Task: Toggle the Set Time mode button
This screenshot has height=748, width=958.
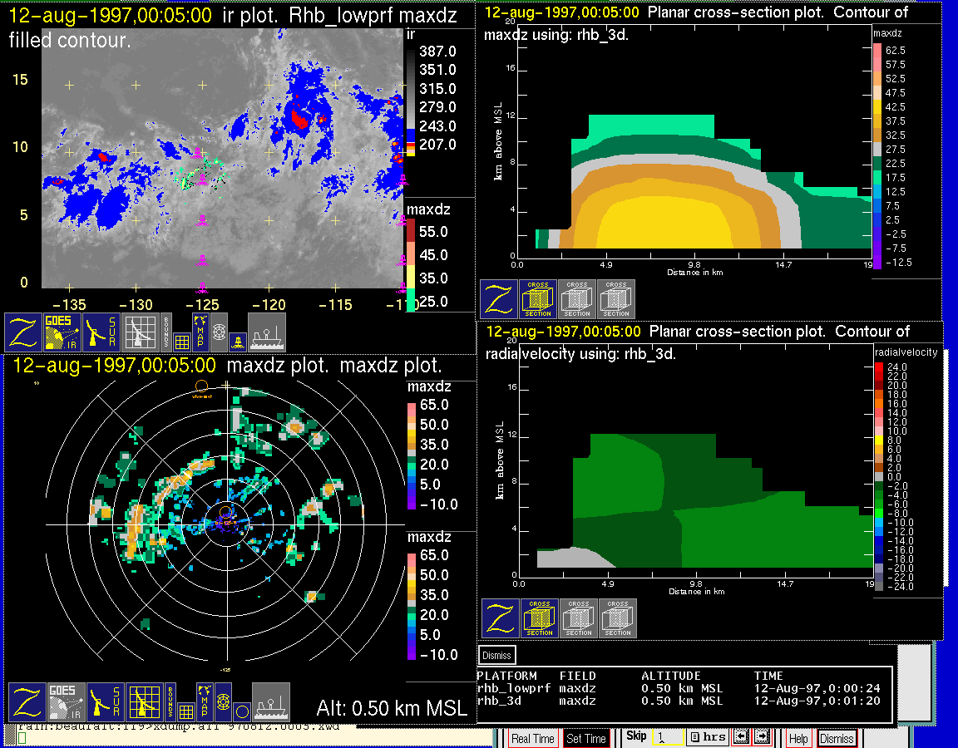Action: point(586,738)
